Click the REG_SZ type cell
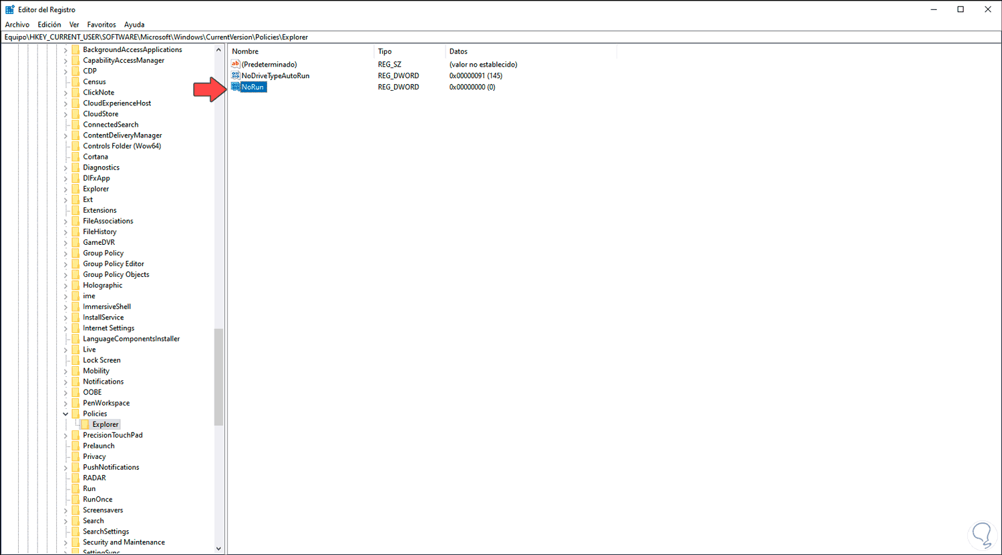Screen dimensions: 1002x555 click(x=390, y=64)
